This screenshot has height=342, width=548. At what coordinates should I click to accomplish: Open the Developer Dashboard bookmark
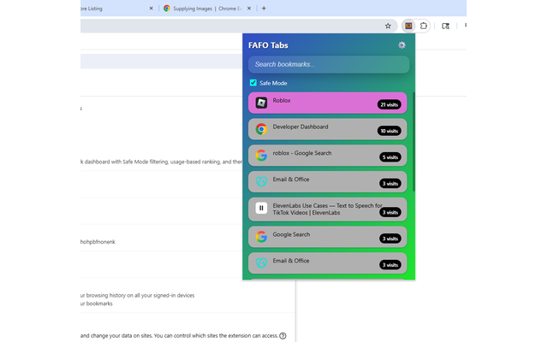tap(327, 129)
